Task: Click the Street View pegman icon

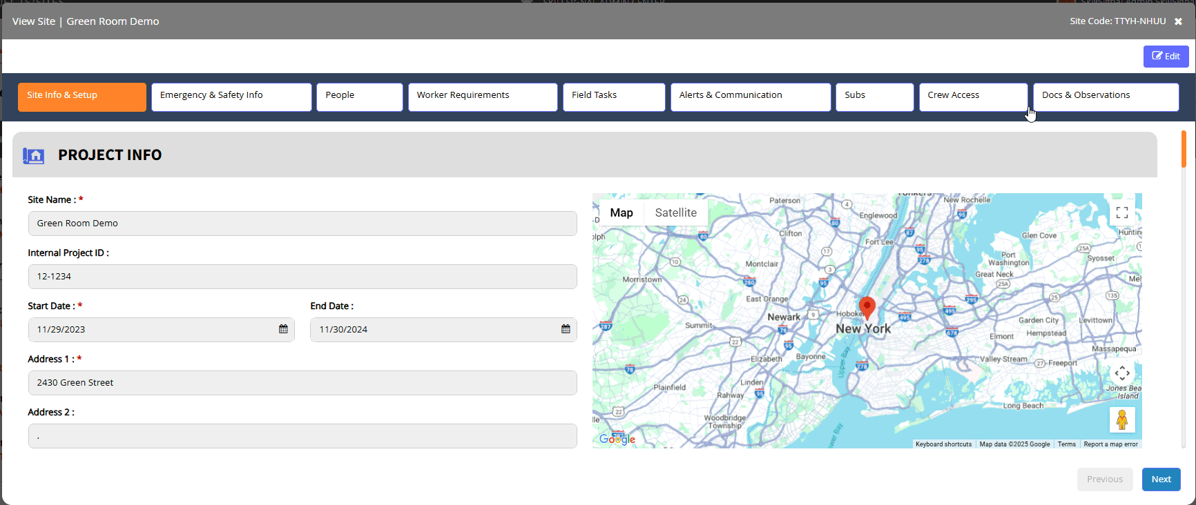Action: coord(1122,419)
